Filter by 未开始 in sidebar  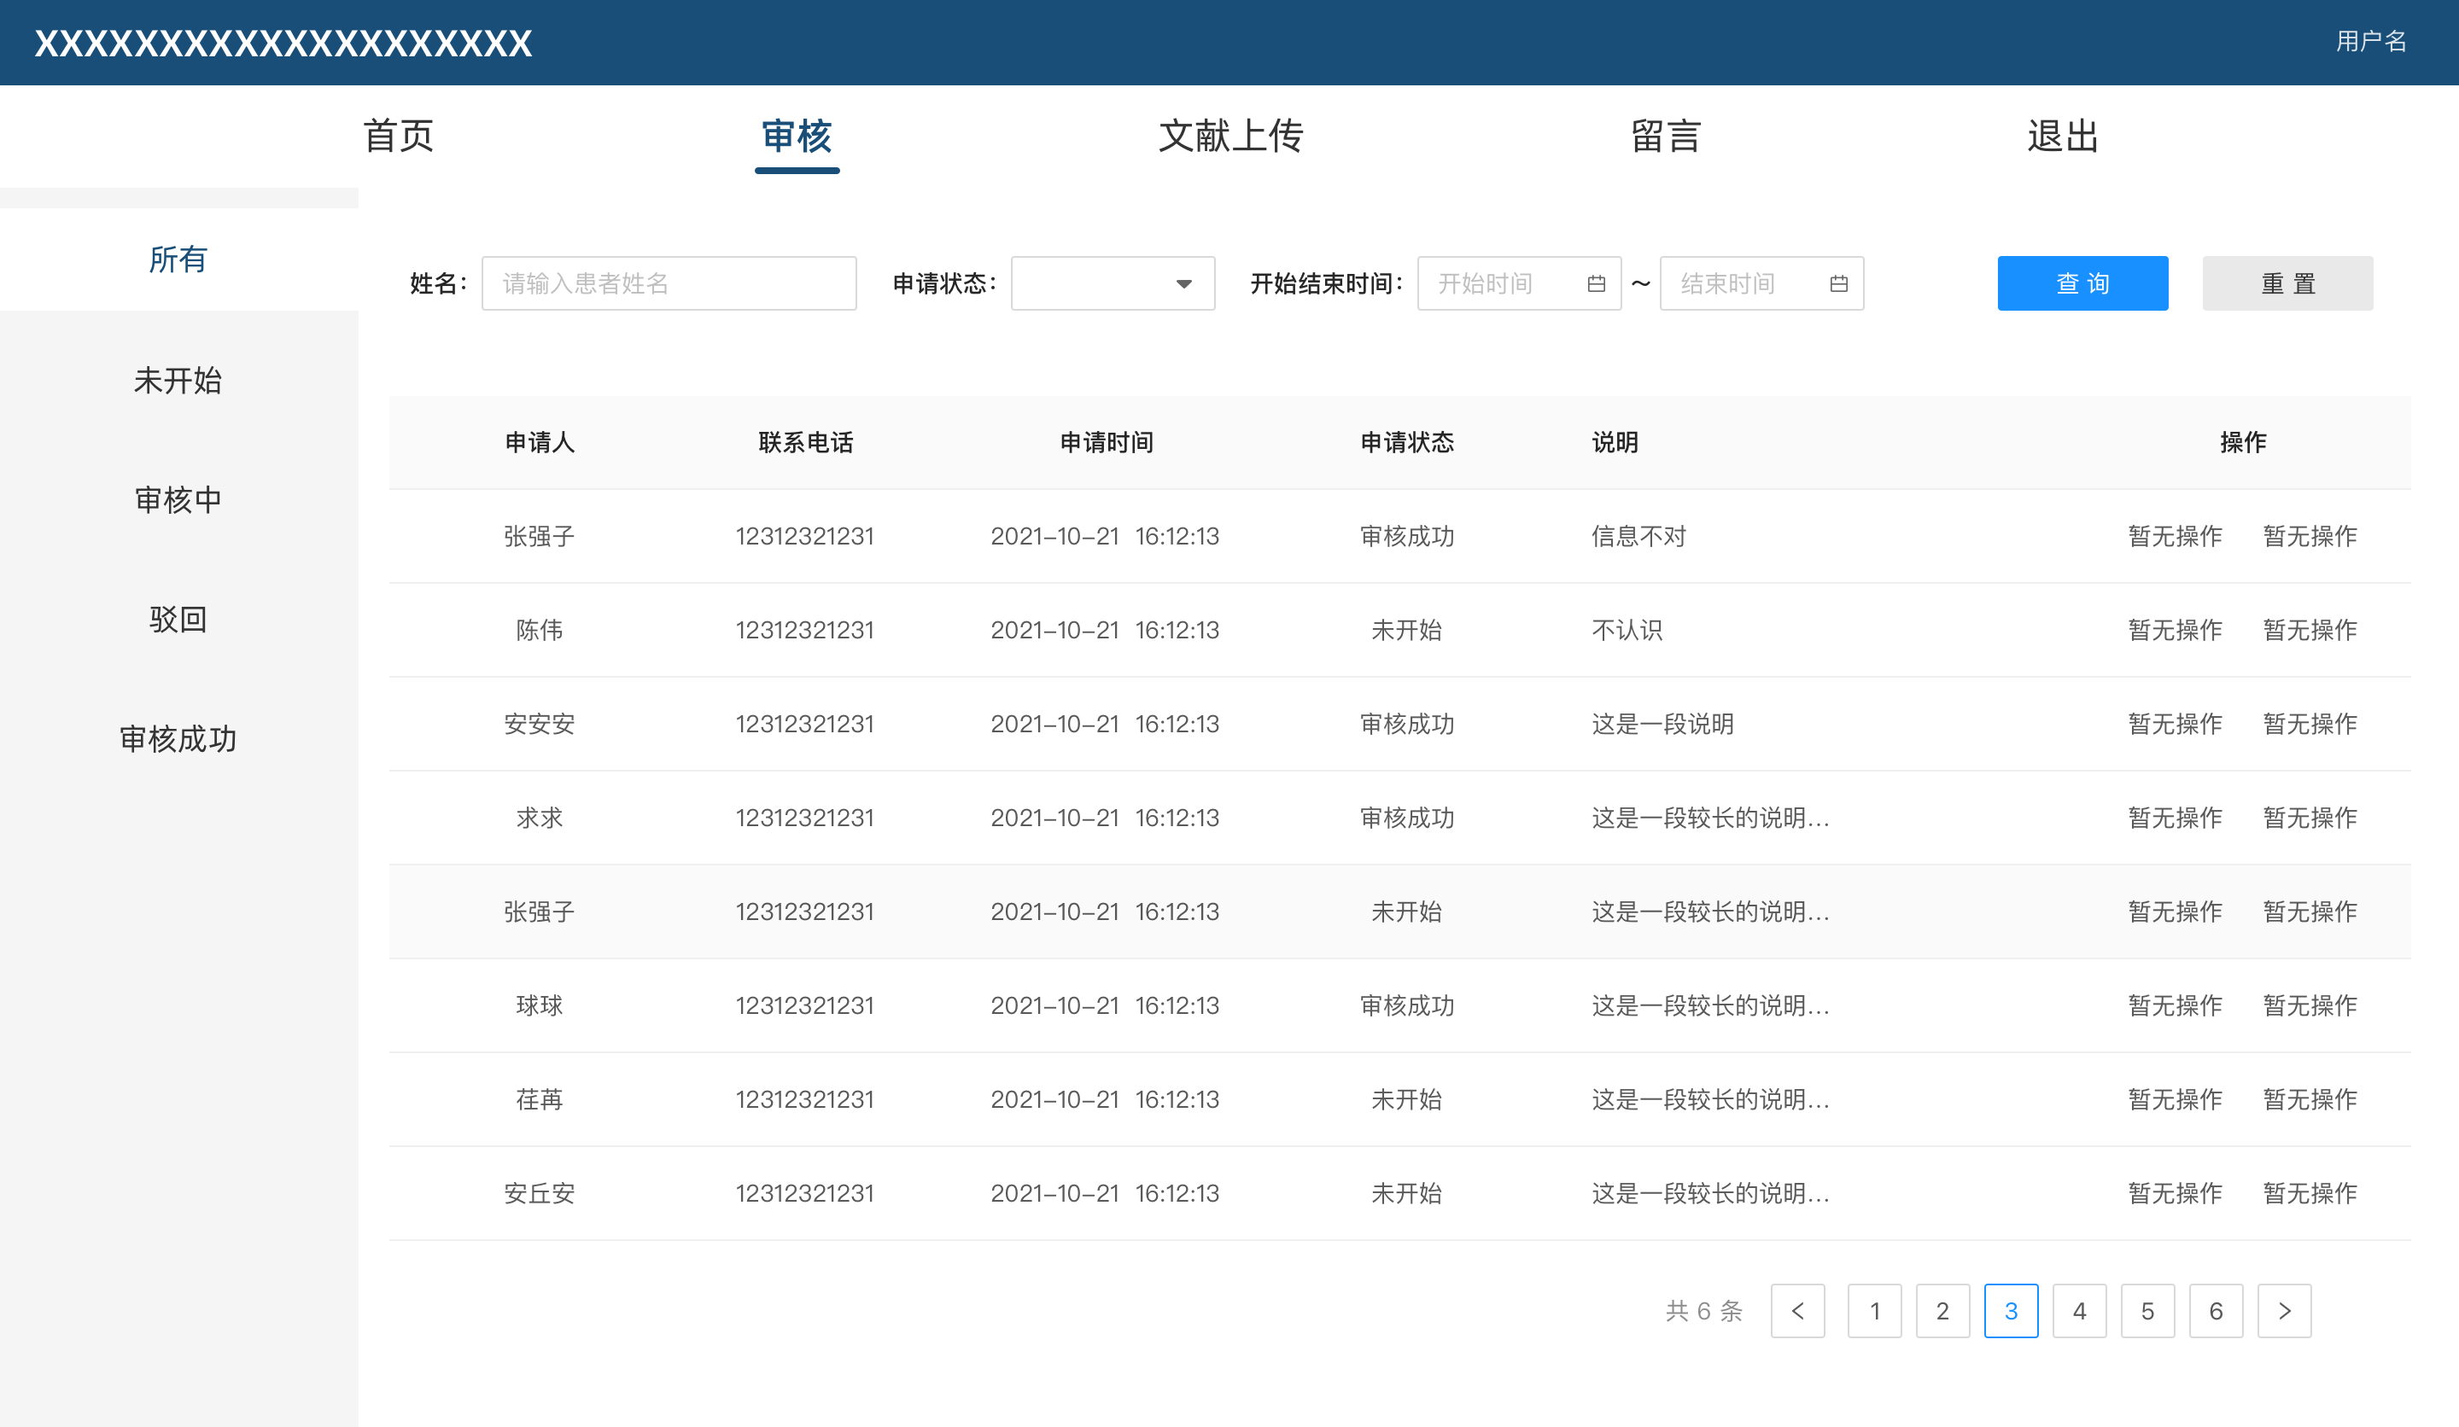pyautogui.click(x=178, y=381)
